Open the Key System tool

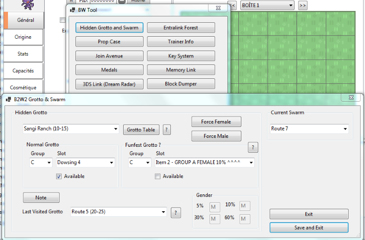tap(181, 56)
